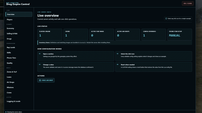The height and width of the screenshot is (113, 202).
Task: Click 'Select any info icon for a simple example'
Action: (178, 18)
